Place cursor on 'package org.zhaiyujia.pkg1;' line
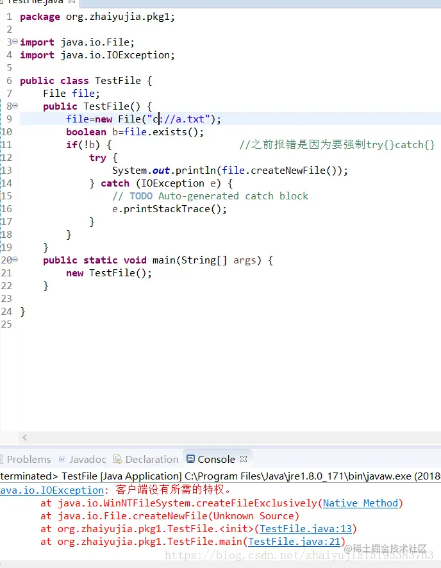 [97, 17]
